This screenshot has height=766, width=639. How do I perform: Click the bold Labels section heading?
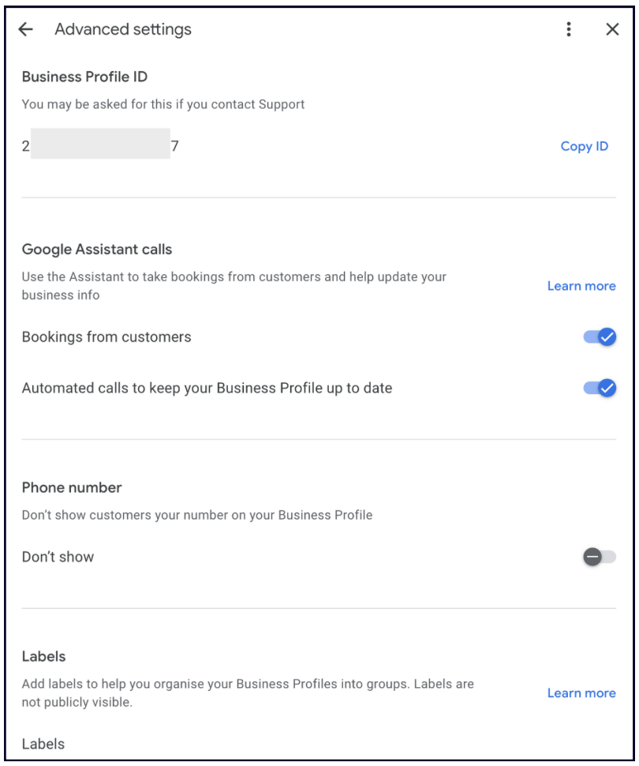coord(43,656)
